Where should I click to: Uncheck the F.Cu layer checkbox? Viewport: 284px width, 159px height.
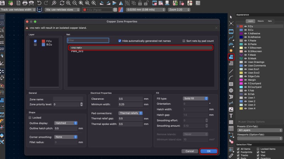click(35, 41)
